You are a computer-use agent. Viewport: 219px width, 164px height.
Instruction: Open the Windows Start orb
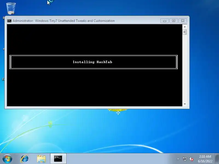7,159
